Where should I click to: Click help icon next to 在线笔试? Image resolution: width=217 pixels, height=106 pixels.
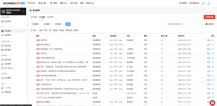point(8,17)
